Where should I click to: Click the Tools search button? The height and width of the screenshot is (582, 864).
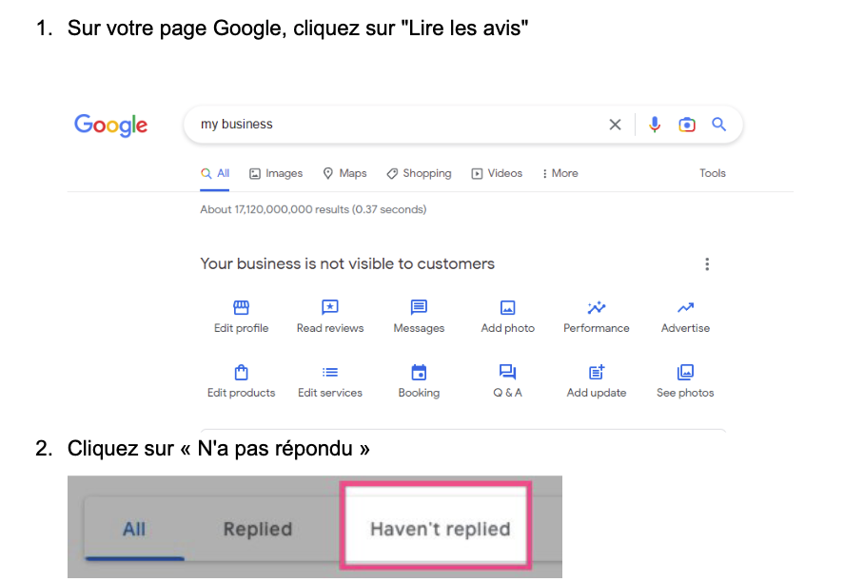pyautogui.click(x=713, y=173)
